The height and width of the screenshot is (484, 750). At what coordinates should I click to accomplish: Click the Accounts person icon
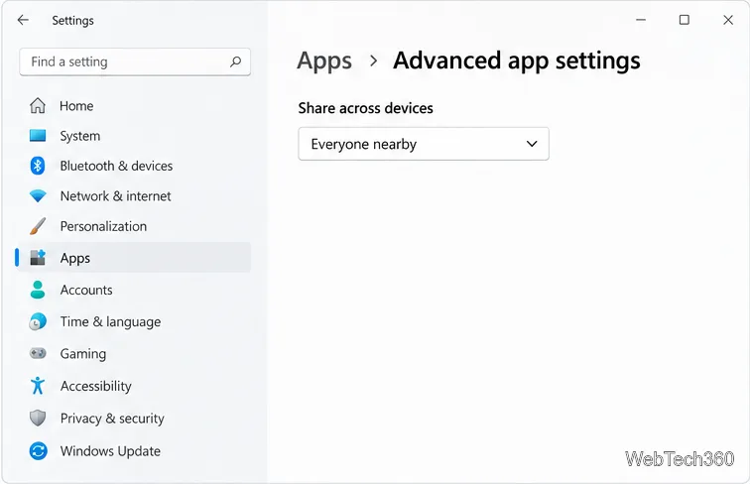[38, 290]
